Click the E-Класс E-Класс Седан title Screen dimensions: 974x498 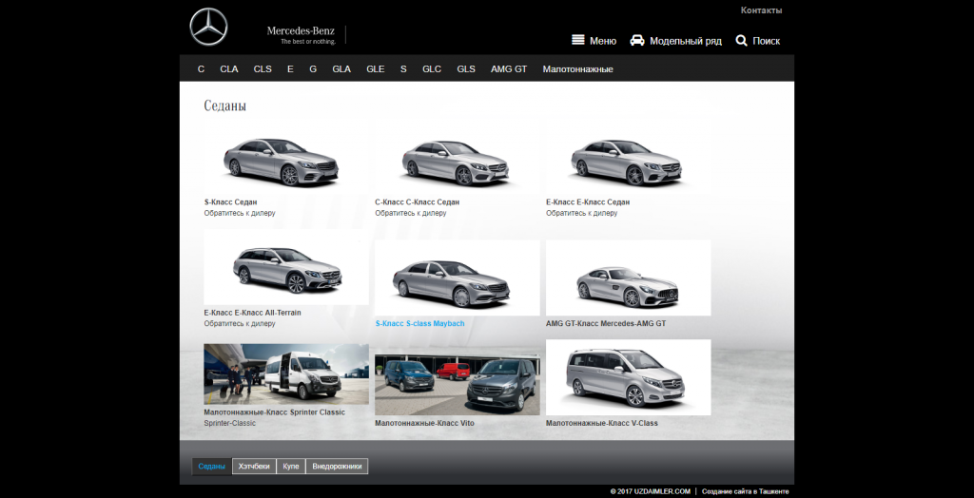[x=588, y=202]
